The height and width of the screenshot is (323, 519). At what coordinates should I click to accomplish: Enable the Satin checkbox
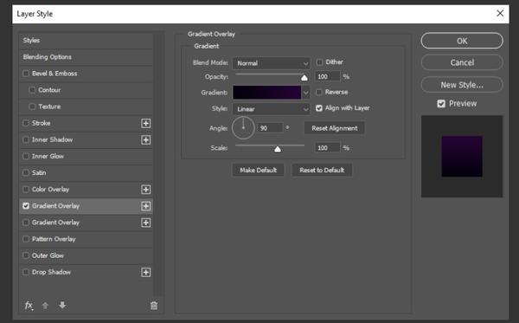tap(26, 172)
